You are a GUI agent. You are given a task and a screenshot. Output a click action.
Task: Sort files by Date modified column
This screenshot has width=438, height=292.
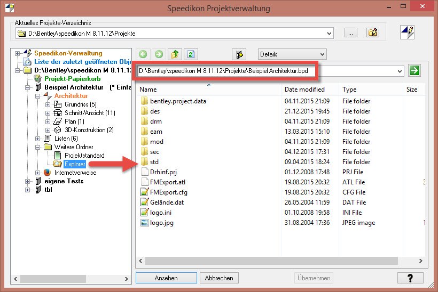click(x=310, y=89)
